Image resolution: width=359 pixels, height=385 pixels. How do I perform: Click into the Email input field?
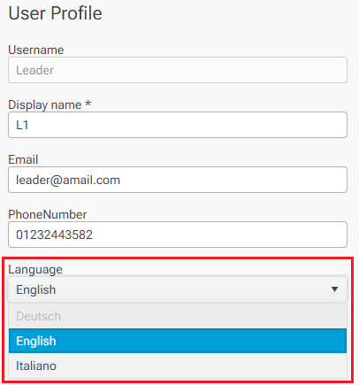click(178, 180)
